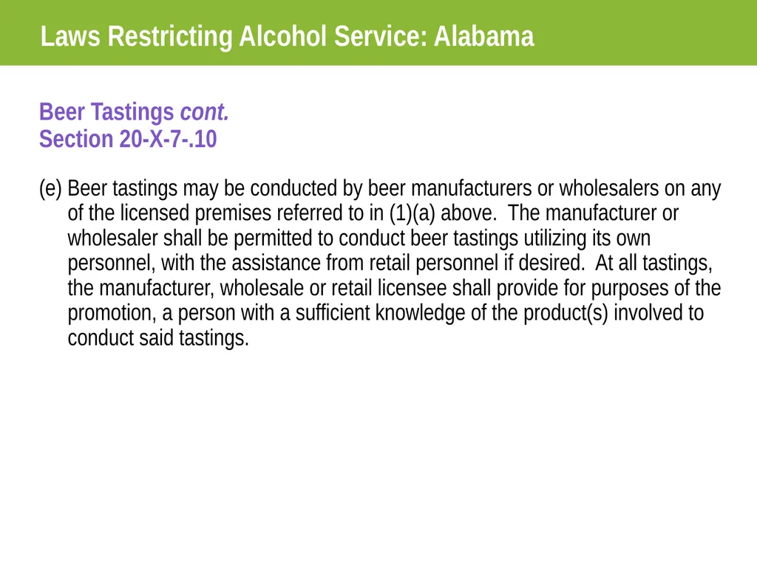The height and width of the screenshot is (567, 757).
Task: Click the word 'Alabama' in the green header
Action: [x=483, y=37]
